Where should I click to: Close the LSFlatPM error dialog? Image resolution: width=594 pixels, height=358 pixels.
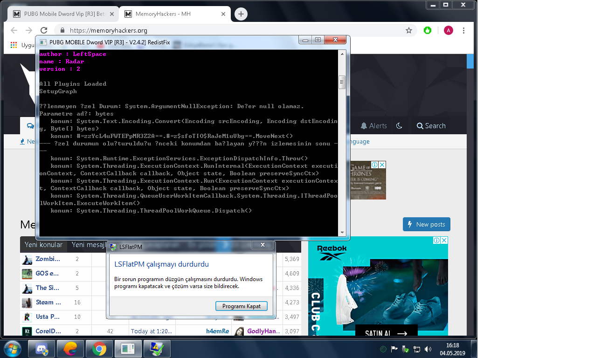[x=262, y=245]
